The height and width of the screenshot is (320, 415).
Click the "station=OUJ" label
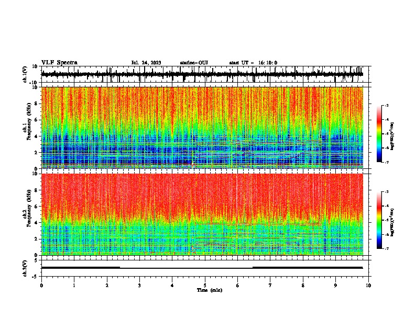(194, 63)
